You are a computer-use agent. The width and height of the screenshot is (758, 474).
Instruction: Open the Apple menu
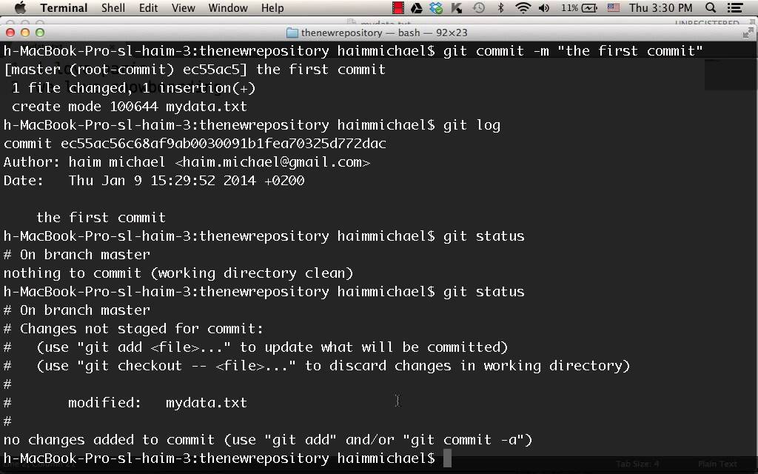(x=20, y=7)
